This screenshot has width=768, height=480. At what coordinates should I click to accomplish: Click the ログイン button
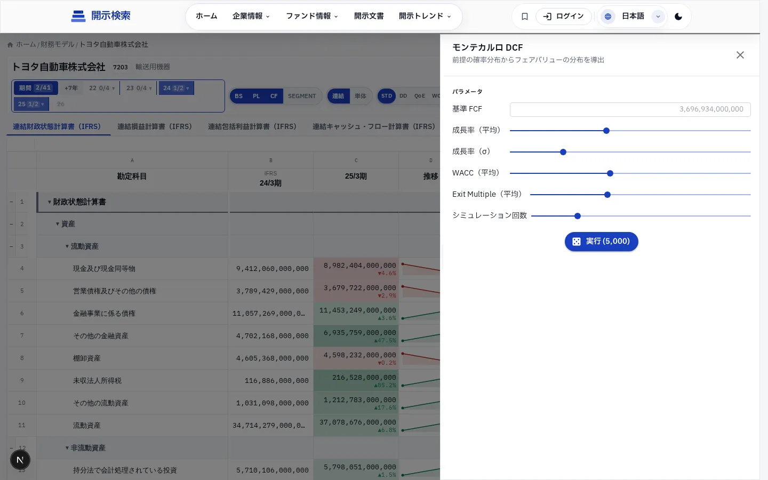564,17
